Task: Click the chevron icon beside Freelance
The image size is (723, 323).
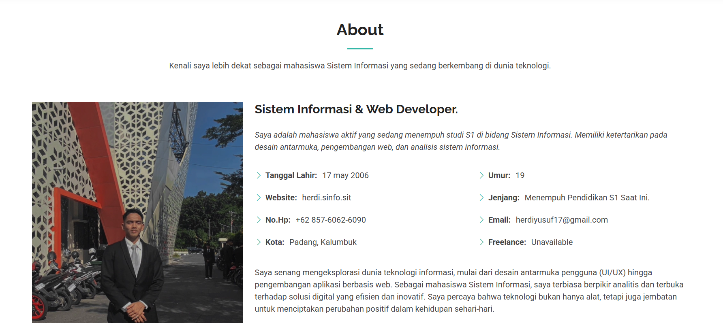Action: coord(481,242)
